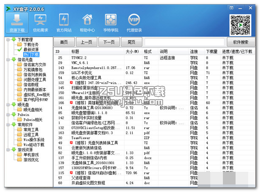Open the 远程工具 folder
260x192 pixels.
(x=31, y=135)
